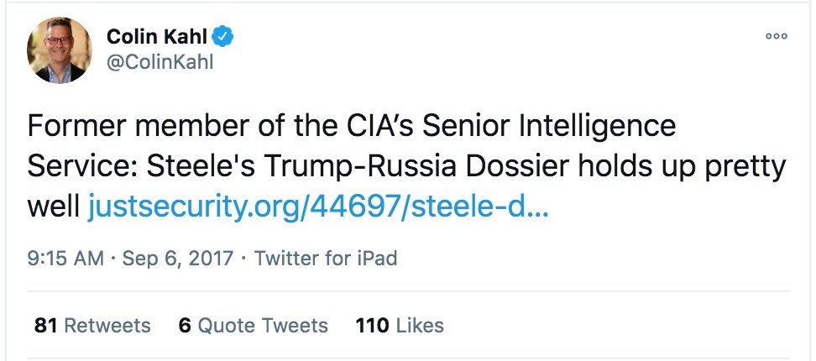Image resolution: width=816 pixels, height=361 pixels.
Task: Click the number 81 before Retweets
Action: pyautogui.click(x=46, y=326)
